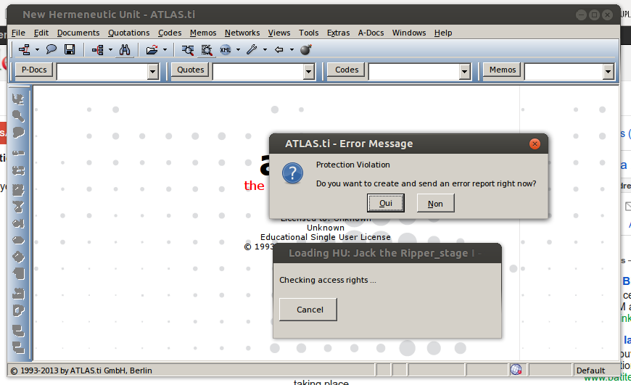Open the Memos manager button

(502, 70)
